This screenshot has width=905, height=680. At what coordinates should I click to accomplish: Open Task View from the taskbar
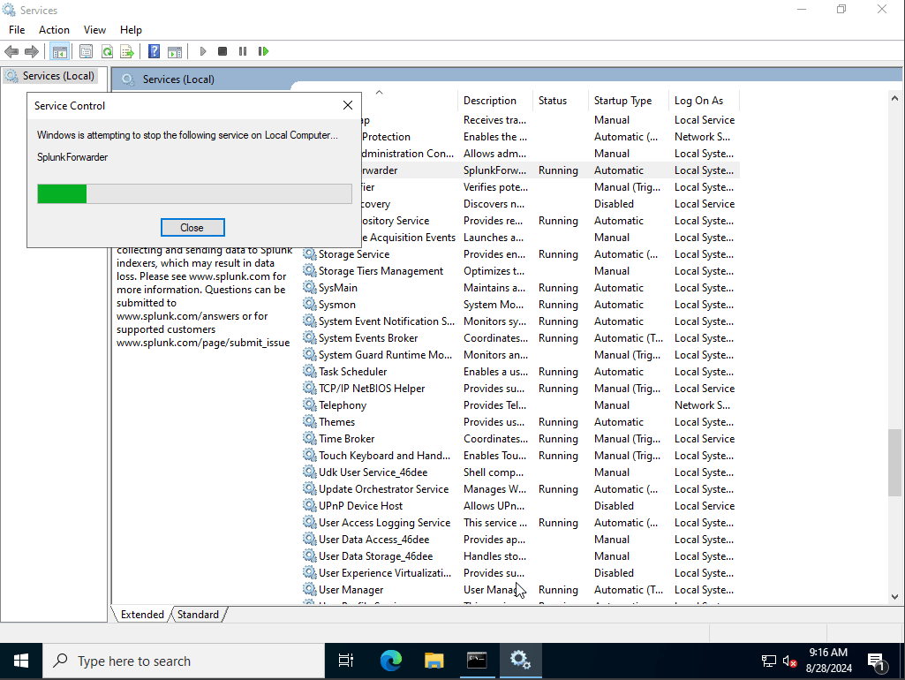coord(346,661)
